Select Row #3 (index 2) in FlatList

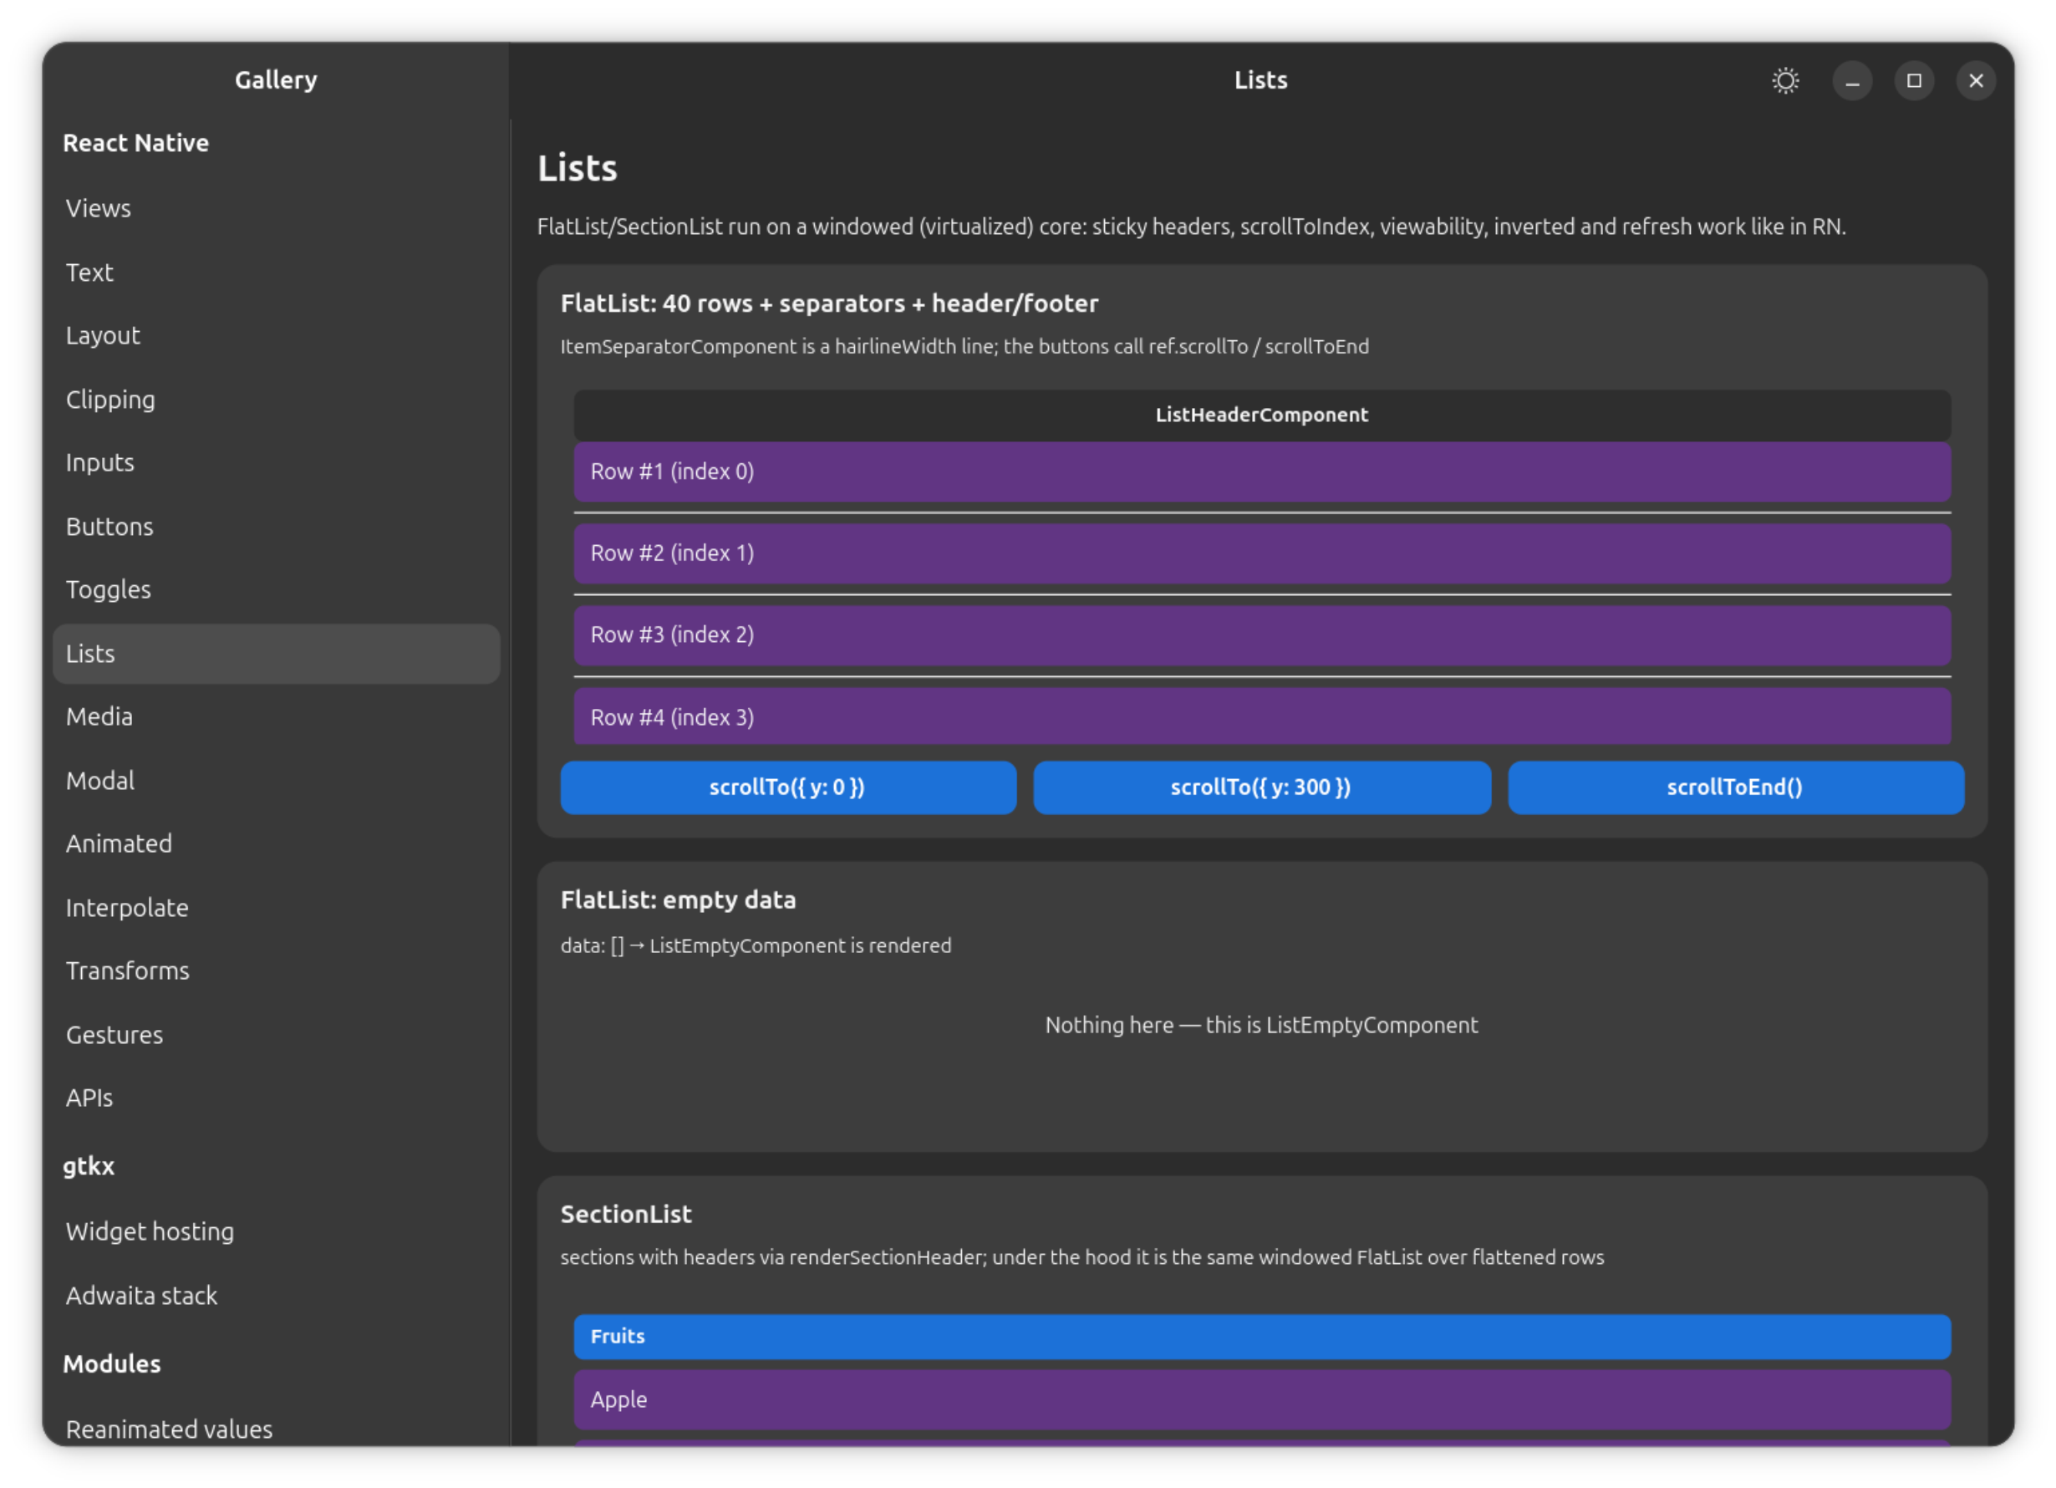[x=1262, y=634]
